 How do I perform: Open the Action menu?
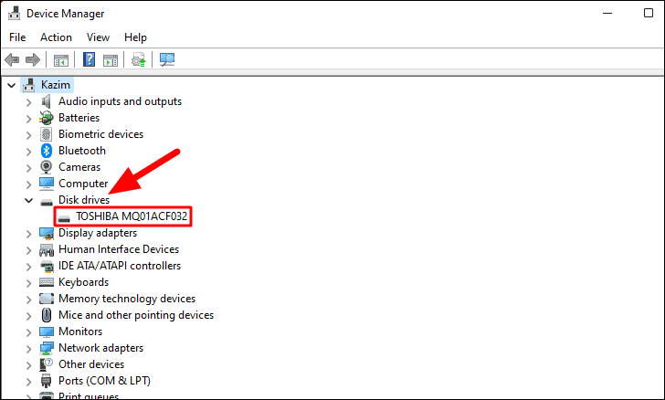tap(56, 37)
